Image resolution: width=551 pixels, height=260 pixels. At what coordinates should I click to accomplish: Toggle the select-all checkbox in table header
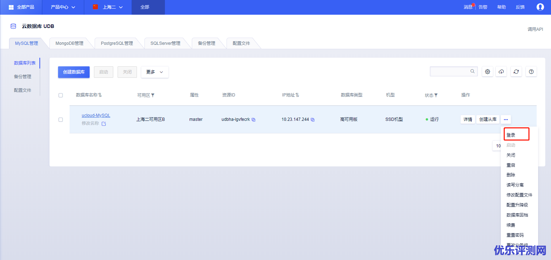coord(61,95)
